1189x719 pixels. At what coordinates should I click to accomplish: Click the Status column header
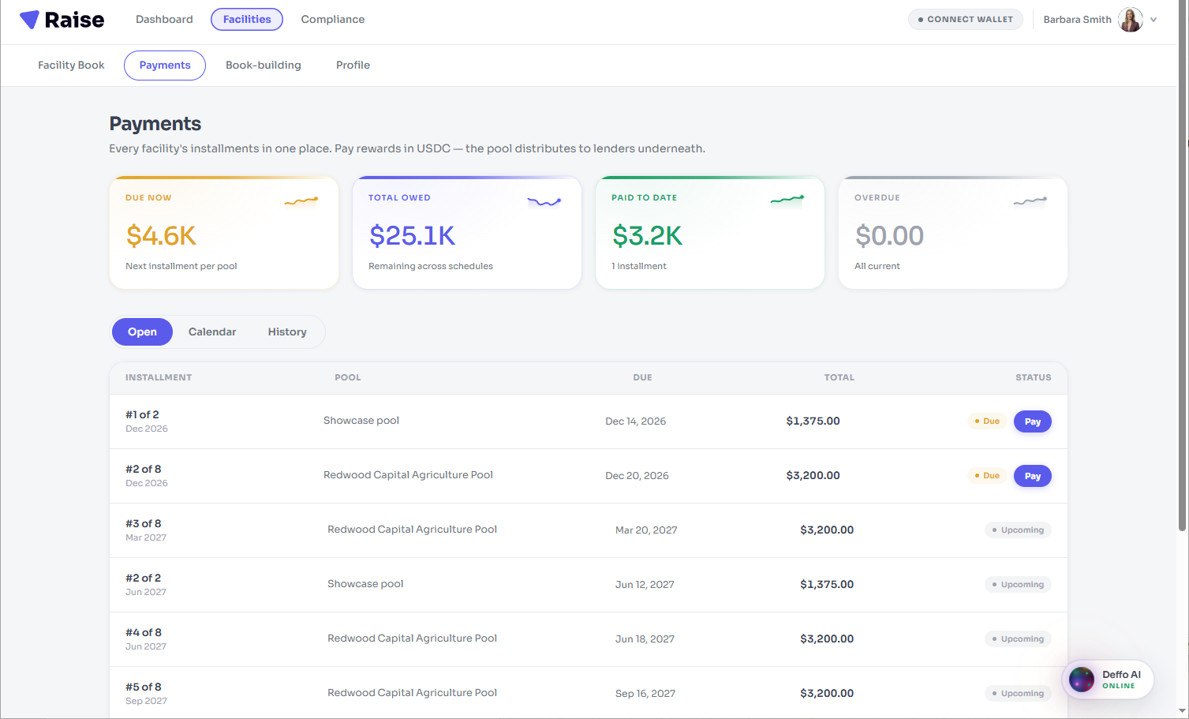pyautogui.click(x=1034, y=378)
